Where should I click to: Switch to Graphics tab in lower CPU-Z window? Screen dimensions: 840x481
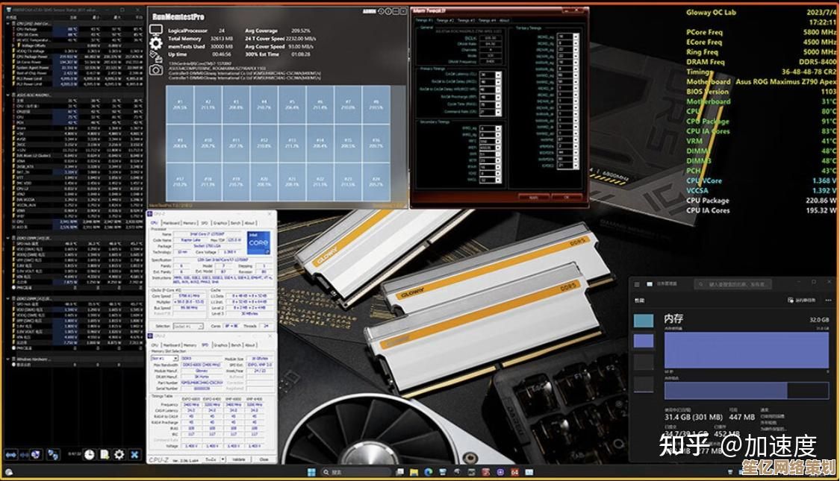220,345
